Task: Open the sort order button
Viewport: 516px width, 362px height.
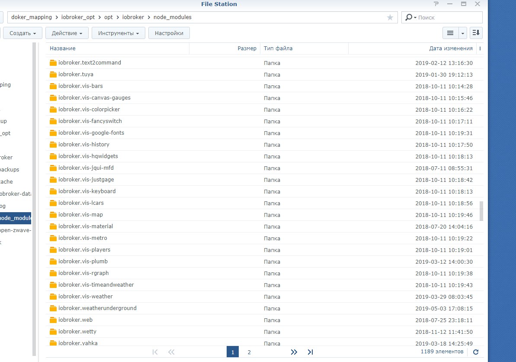Action: (x=476, y=33)
